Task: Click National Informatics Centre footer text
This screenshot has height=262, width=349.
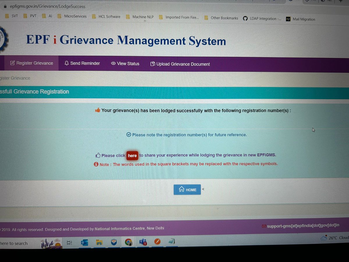Action: (x=120, y=229)
